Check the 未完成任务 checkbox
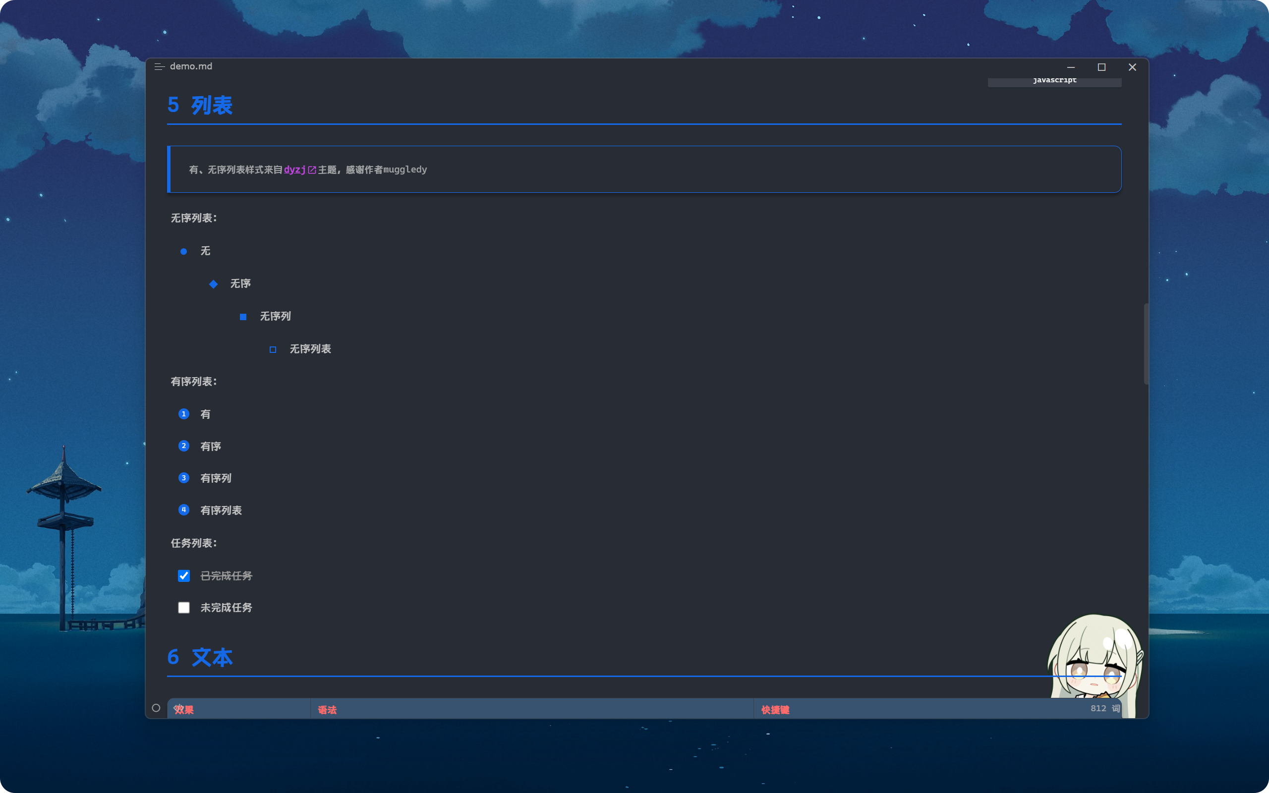The width and height of the screenshot is (1269, 793). click(x=183, y=607)
